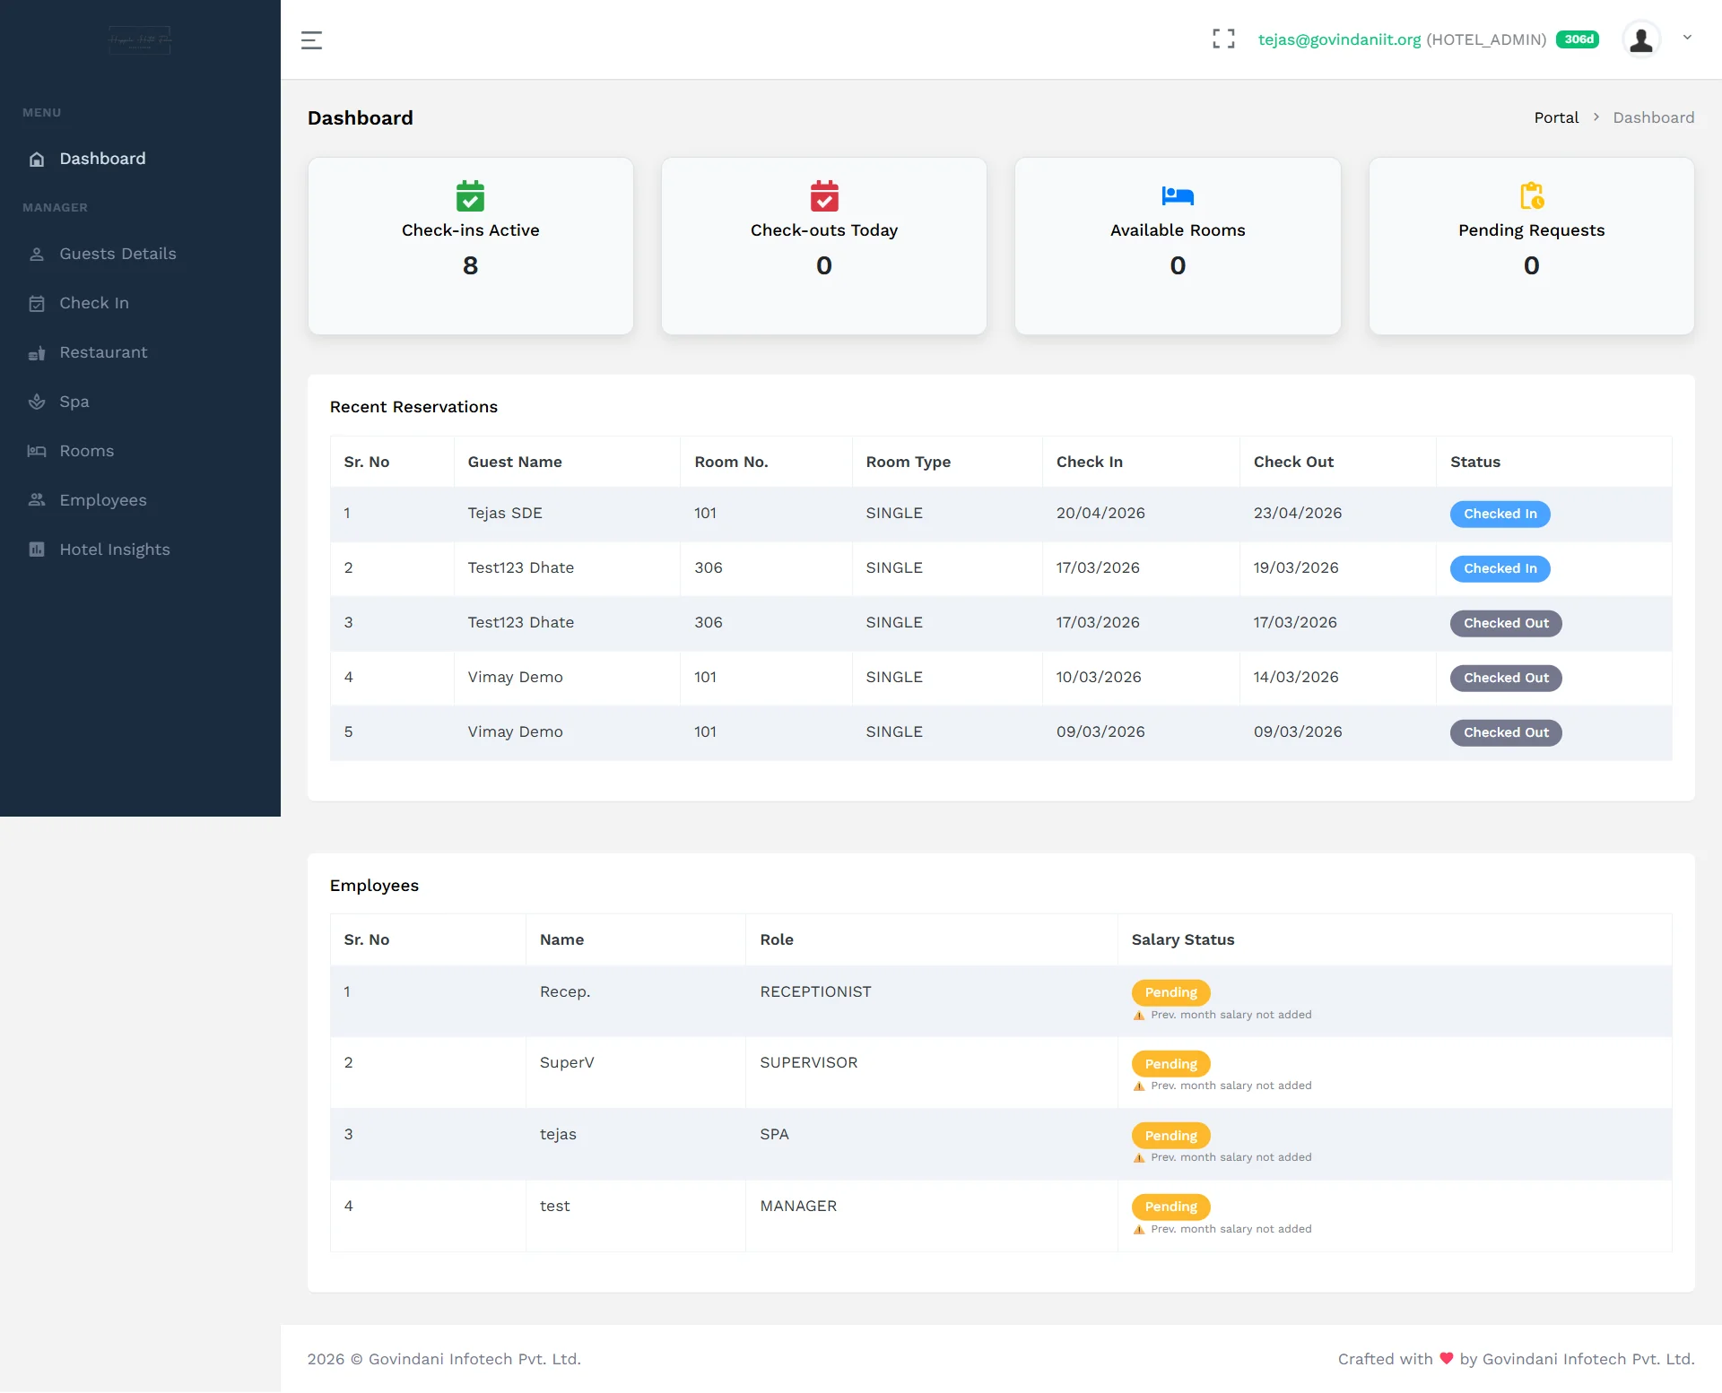The image size is (1722, 1393).
Task: Click the Dashboard breadcrumb item
Action: coord(1653,117)
